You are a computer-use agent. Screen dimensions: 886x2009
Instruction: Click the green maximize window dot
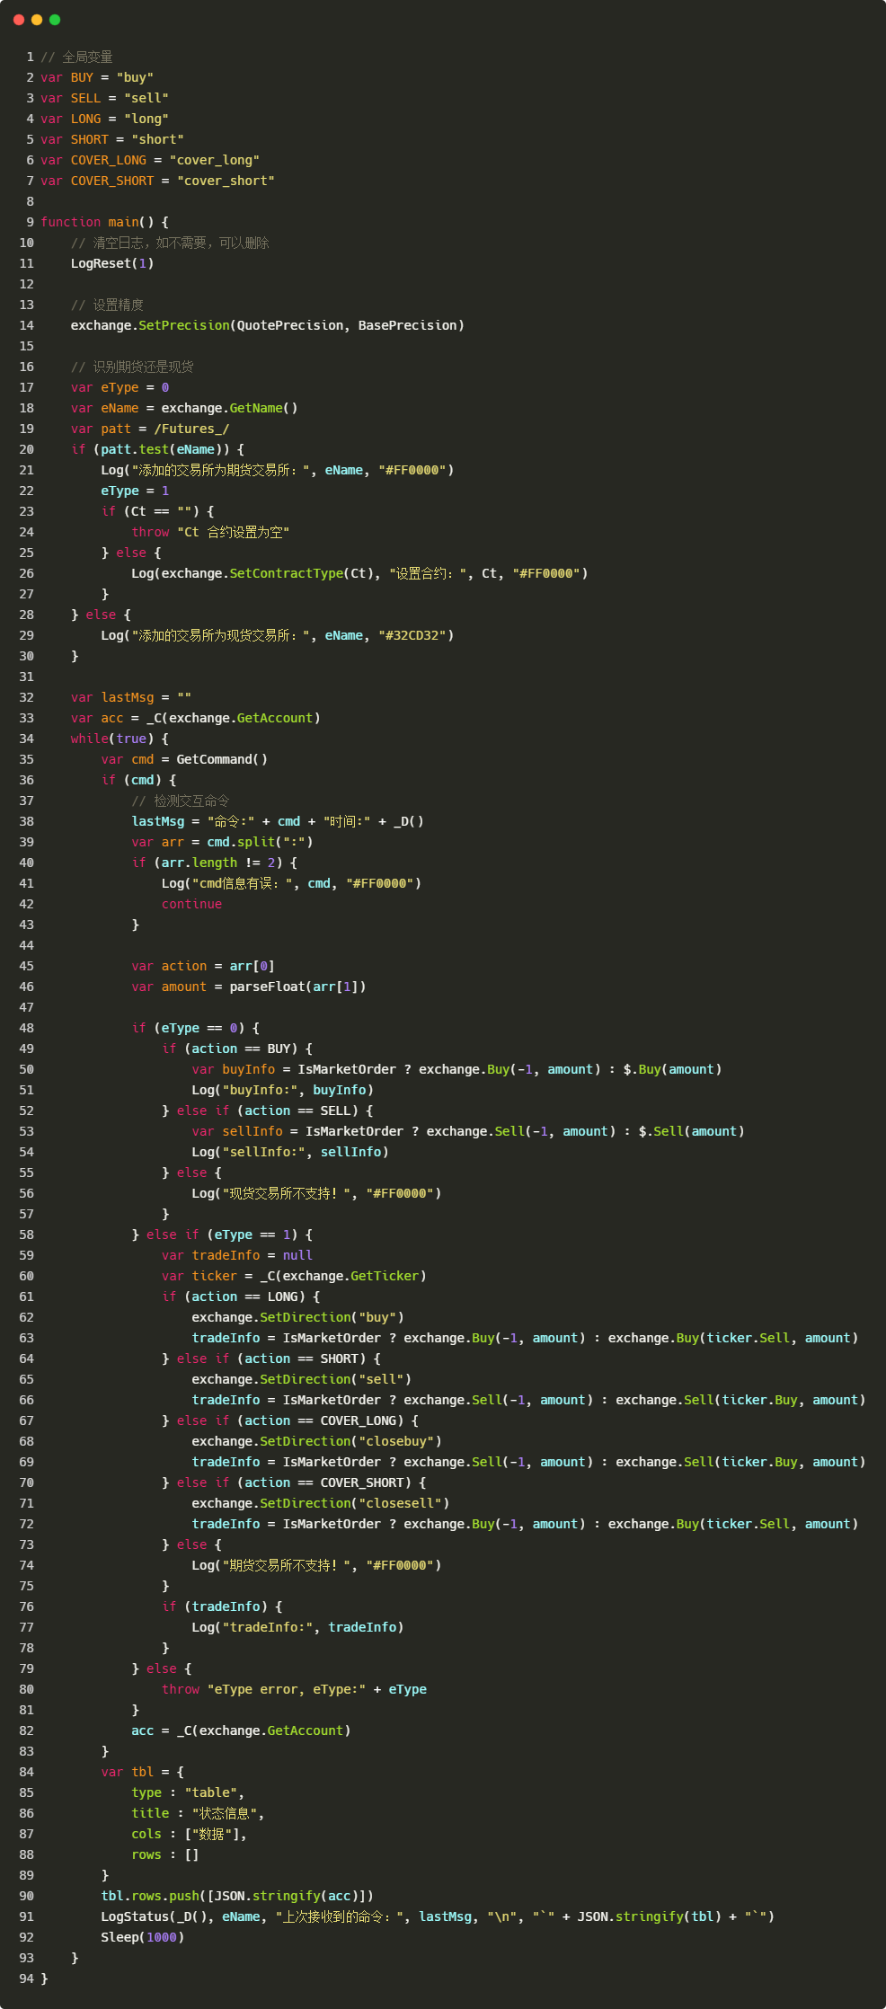click(x=55, y=20)
